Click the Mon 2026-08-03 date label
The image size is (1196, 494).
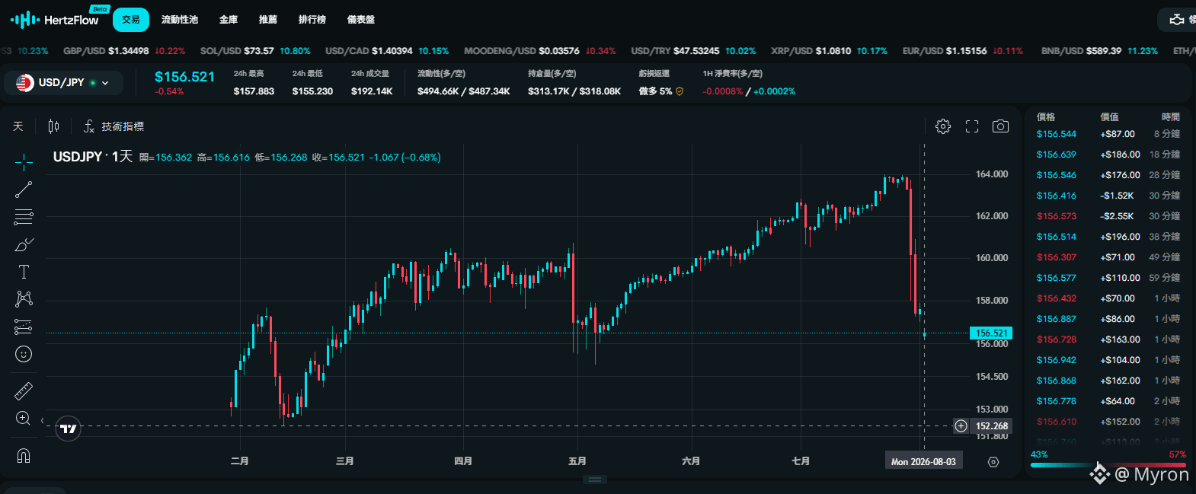point(923,462)
